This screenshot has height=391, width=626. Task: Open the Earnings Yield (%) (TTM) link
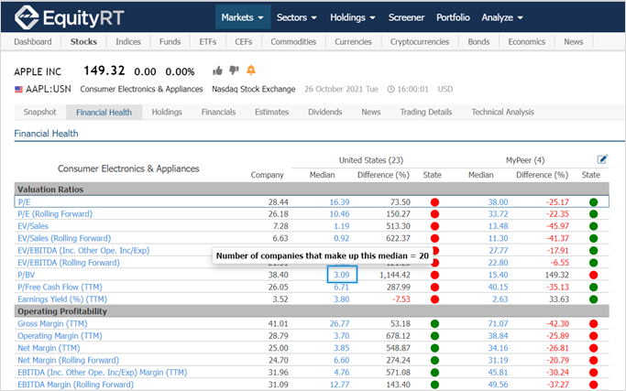62,299
